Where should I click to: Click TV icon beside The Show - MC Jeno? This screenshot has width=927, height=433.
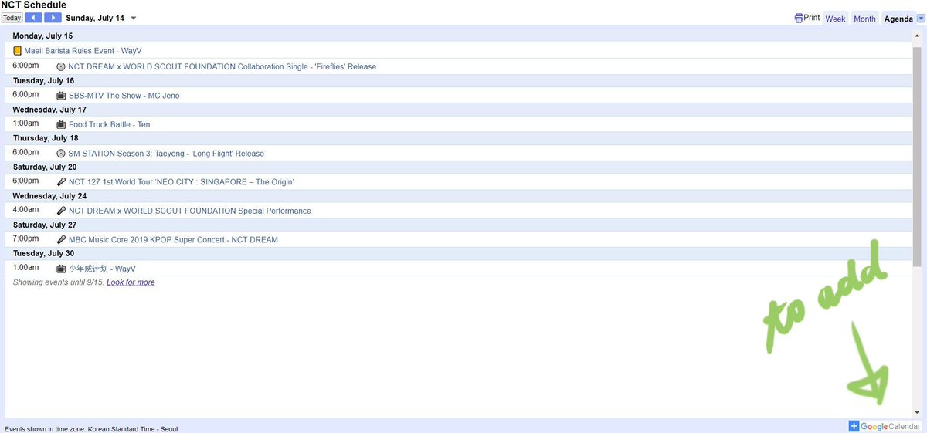point(61,96)
